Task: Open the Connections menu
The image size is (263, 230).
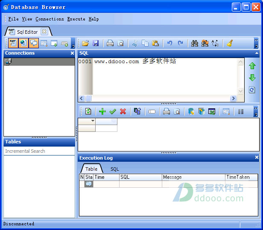Action: (50, 19)
